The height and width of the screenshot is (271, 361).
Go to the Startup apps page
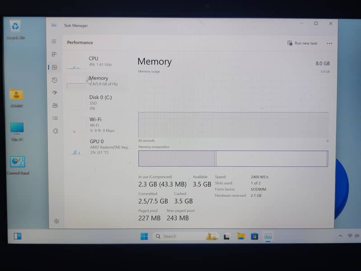[55, 93]
